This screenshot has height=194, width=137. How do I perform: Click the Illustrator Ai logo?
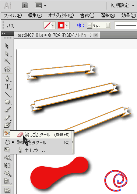[8, 6]
